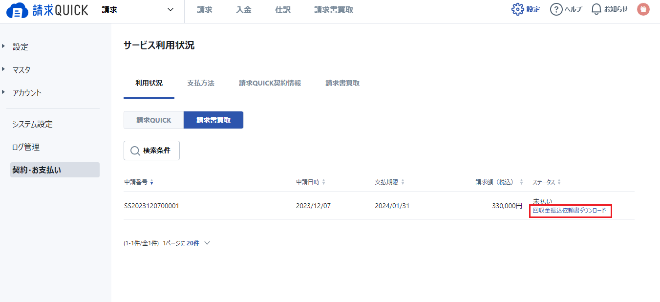660x302 pixels.
Task: Open settings via gear icon
Action: pos(518,9)
